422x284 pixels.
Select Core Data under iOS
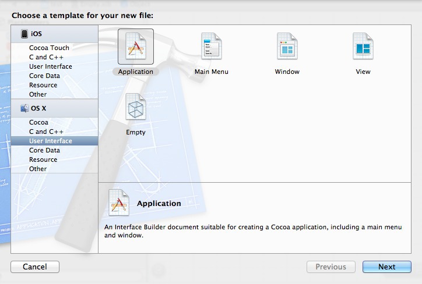point(44,76)
